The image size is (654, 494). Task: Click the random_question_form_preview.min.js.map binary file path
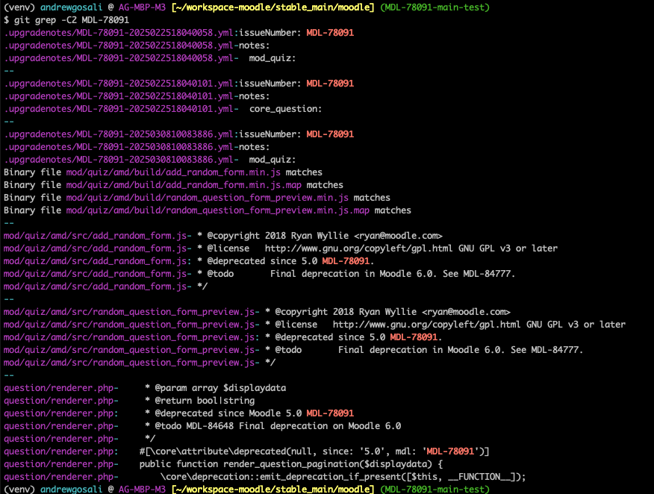[217, 210]
